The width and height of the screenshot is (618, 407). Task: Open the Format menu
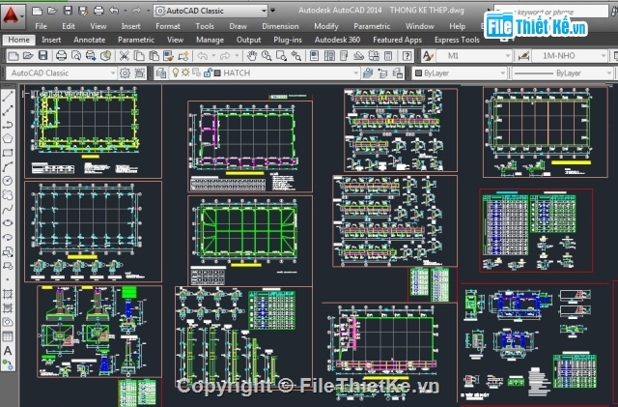coord(168,26)
